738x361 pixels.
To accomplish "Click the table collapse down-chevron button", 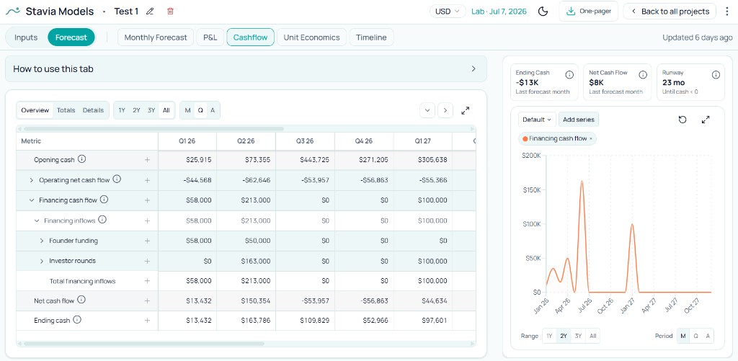I will coord(427,111).
